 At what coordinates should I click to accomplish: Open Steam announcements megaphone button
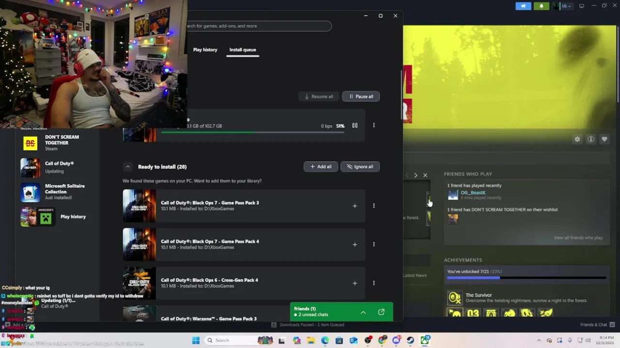coord(523,6)
